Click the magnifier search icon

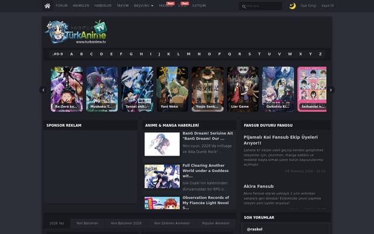[x=244, y=6]
